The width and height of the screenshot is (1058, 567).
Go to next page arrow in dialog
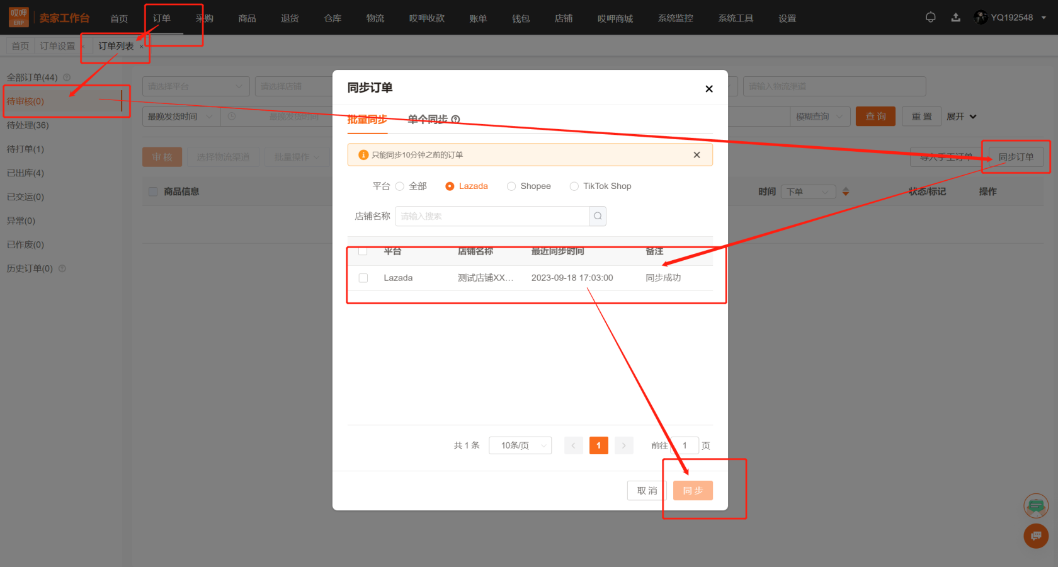point(623,445)
